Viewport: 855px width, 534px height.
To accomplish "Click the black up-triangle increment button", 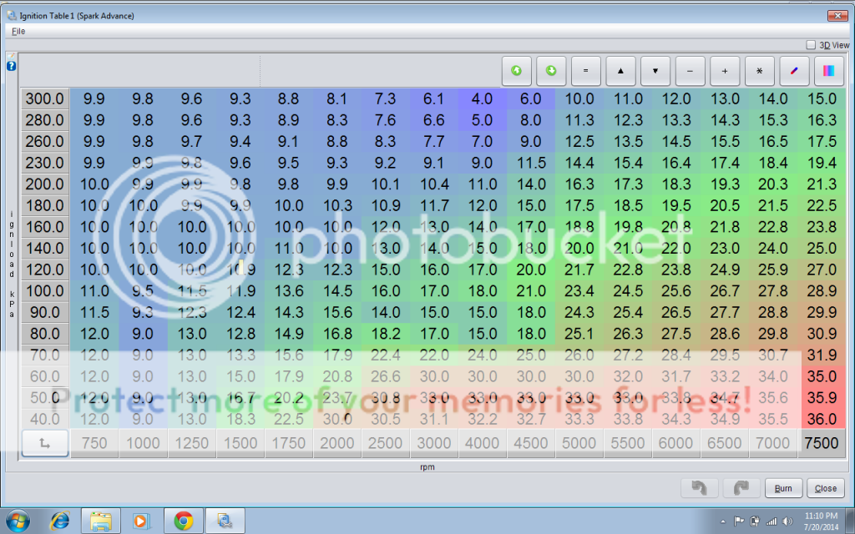I will 620,71.
